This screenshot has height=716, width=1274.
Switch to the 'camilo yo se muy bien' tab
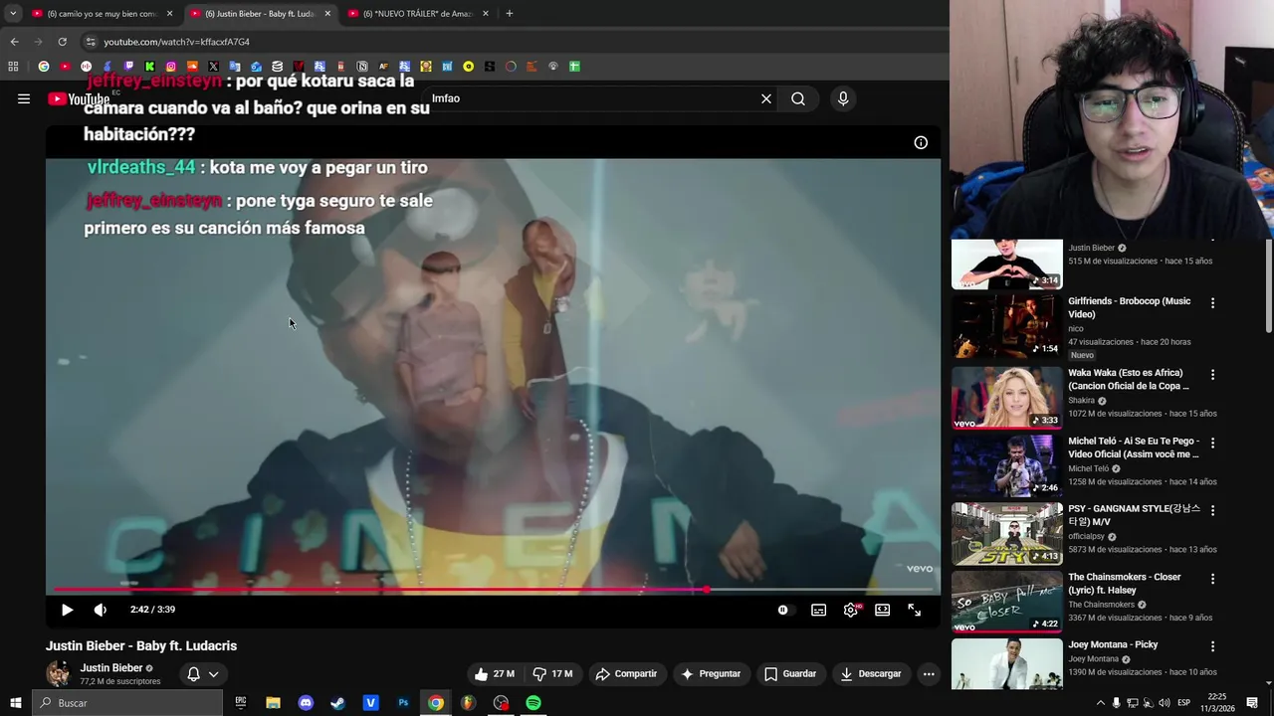(x=102, y=13)
